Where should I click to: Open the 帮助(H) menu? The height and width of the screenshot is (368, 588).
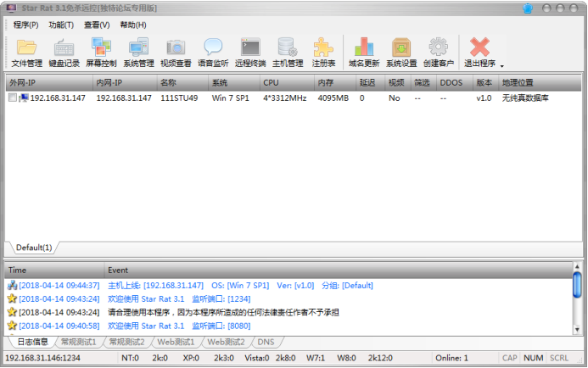coord(133,25)
